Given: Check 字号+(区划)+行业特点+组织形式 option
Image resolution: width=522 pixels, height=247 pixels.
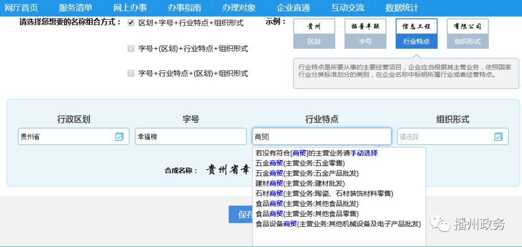Looking at the screenshot, I should coord(131,48).
